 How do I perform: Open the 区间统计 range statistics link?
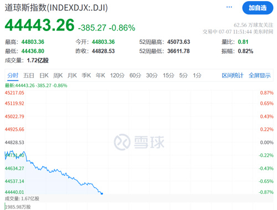(233, 75)
